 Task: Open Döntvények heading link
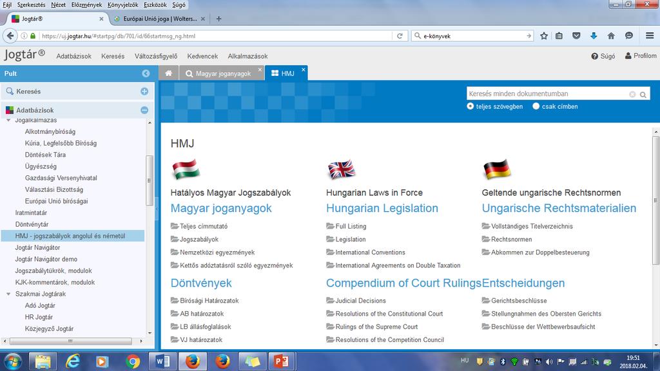[x=201, y=283]
